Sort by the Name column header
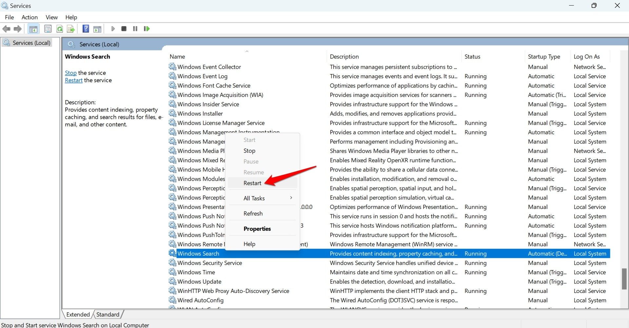 pos(247,56)
